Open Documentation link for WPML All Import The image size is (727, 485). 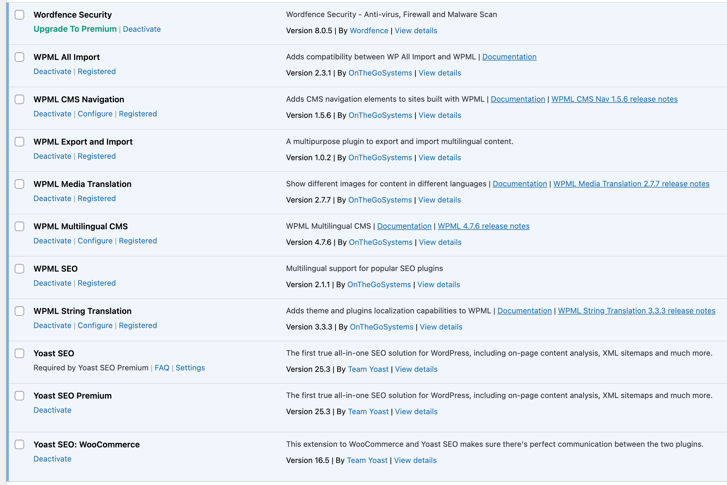point(509,57)
